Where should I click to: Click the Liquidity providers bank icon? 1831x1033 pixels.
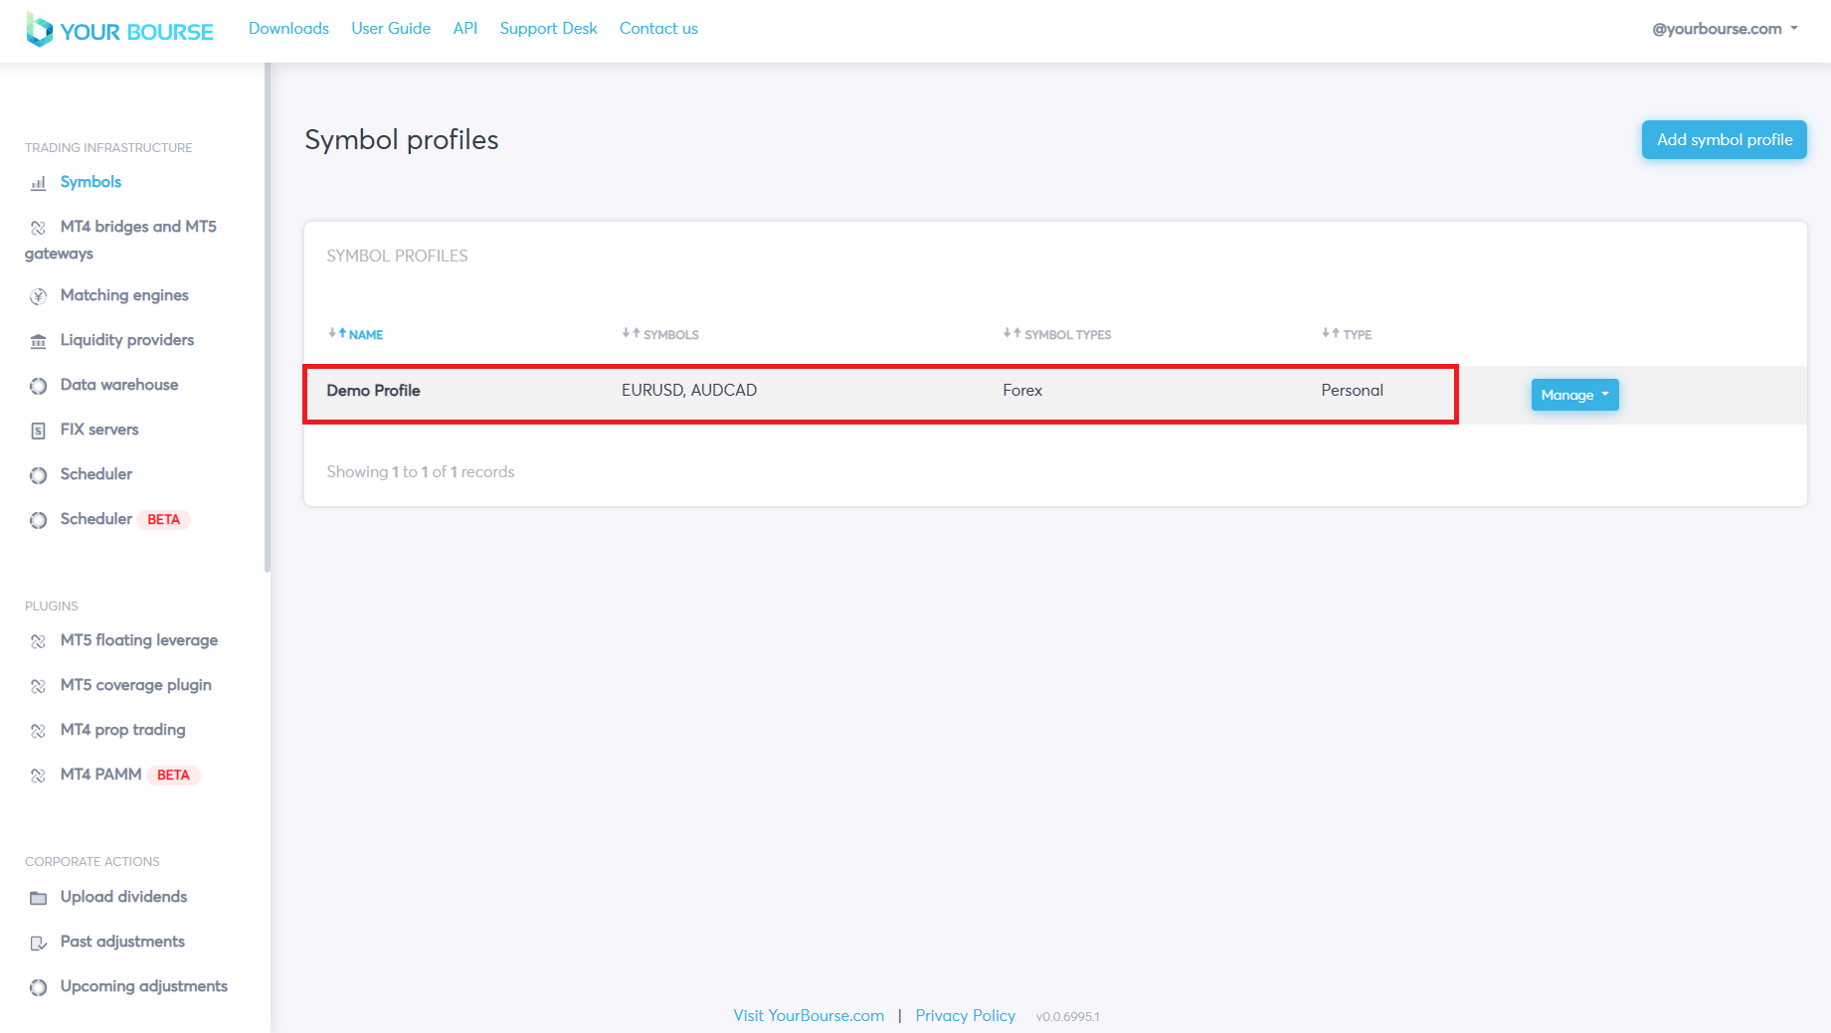38,341
